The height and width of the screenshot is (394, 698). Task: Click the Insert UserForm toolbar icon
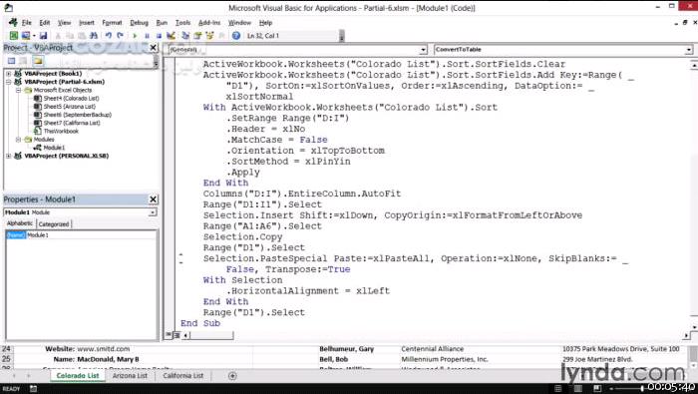(26, 36)
